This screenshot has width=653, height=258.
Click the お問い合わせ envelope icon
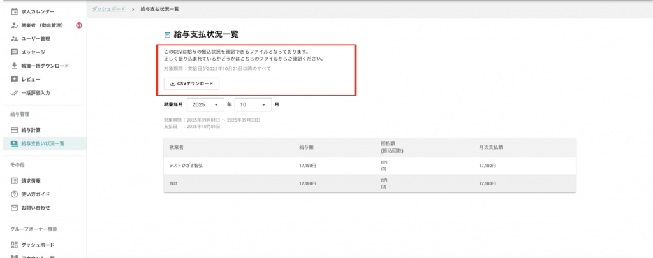tap(14, 208)
